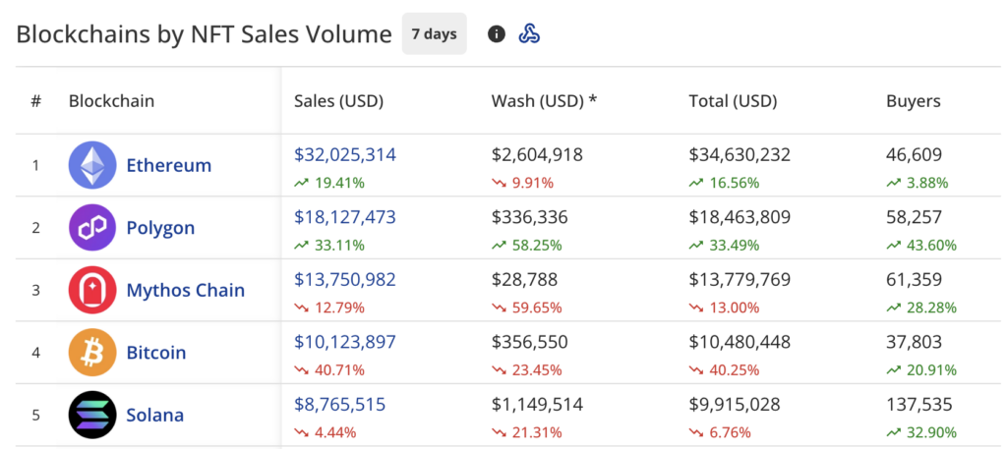The width and height of the screenshot is (1007, 449).
Task: Open the Solana name link
Action: click(154, 415)
